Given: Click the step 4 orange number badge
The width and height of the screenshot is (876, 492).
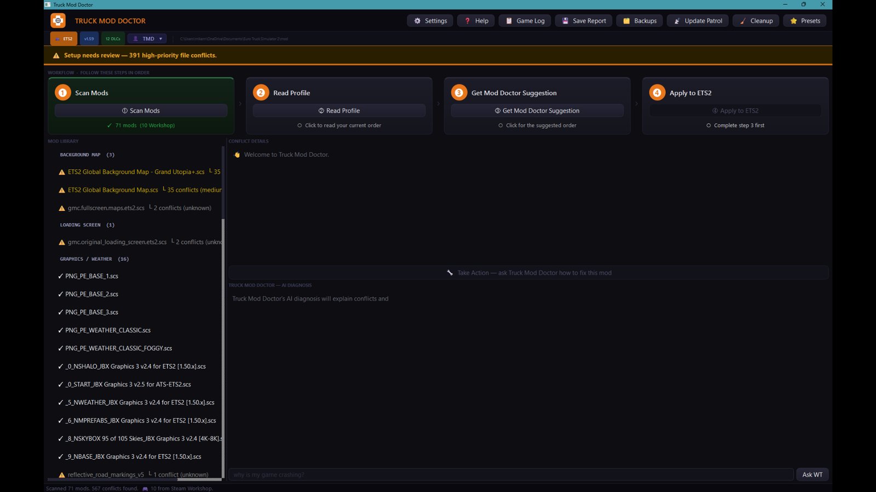Looking at the screenshot, I should pos(657,92).
